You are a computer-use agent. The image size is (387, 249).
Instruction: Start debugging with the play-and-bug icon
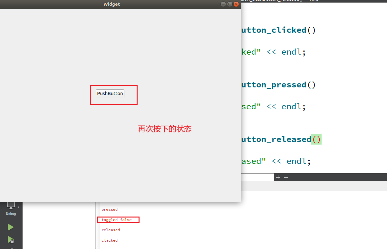pyautogui.click(x=11, y=239)
